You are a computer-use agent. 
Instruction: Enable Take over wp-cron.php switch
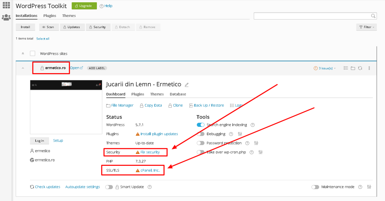point(201,152)
